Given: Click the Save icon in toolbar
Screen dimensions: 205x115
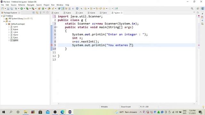Looking at the screenshot, I should [8, 9].
